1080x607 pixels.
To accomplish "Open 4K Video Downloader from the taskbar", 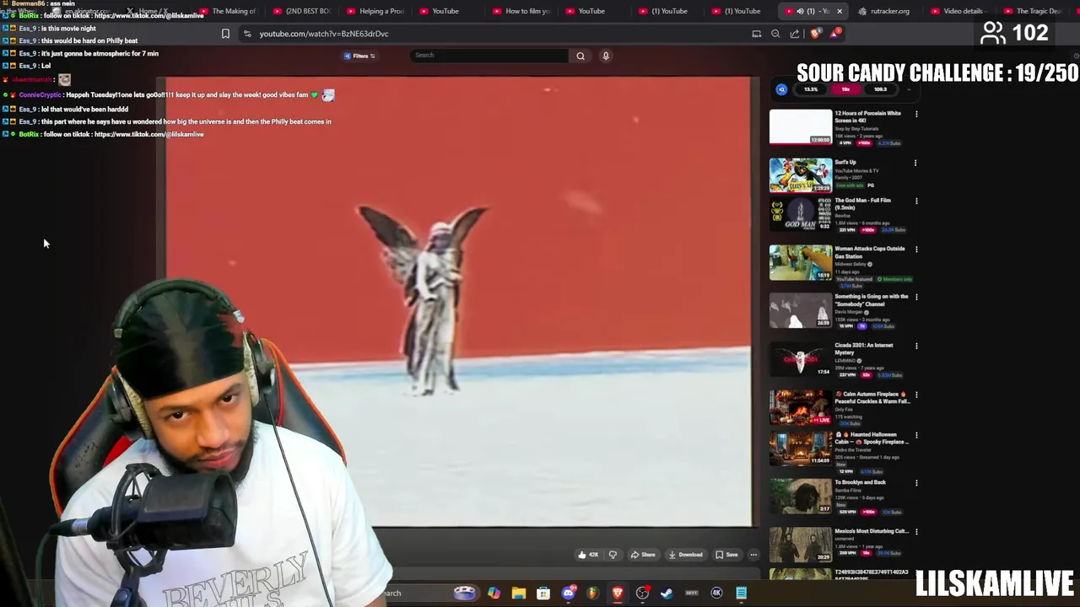I will click(716, 594).
